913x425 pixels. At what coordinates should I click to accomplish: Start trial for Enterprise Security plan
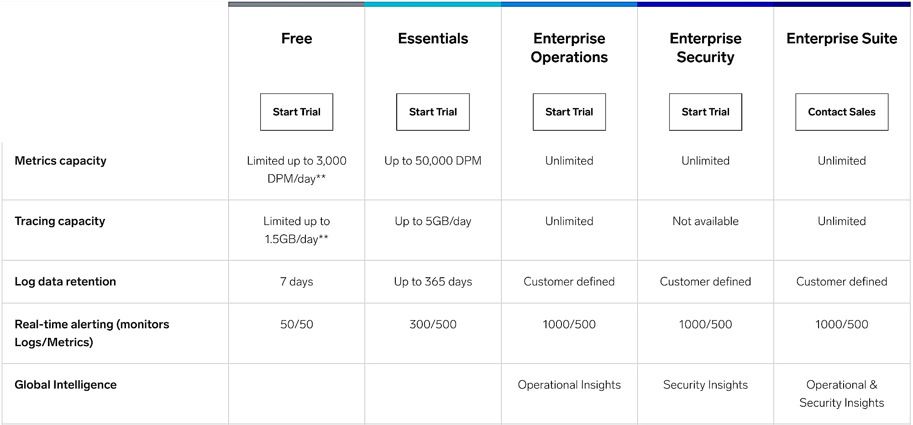pyautogui.click(x=705, y=112)
